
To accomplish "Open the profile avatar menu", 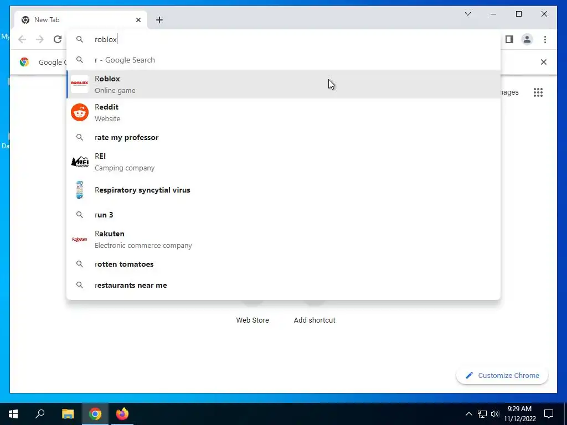I will point(527,39).
